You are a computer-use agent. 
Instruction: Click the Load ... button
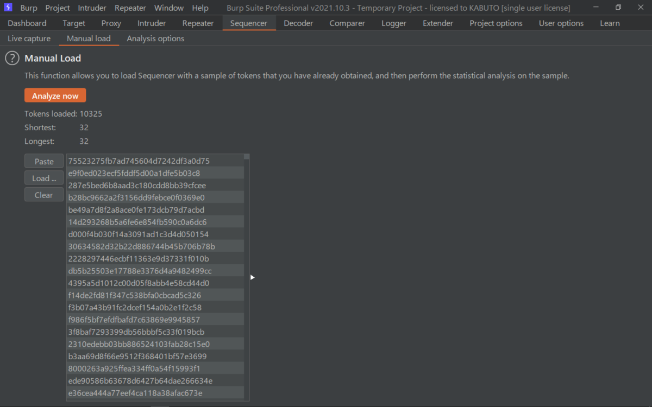44,178
